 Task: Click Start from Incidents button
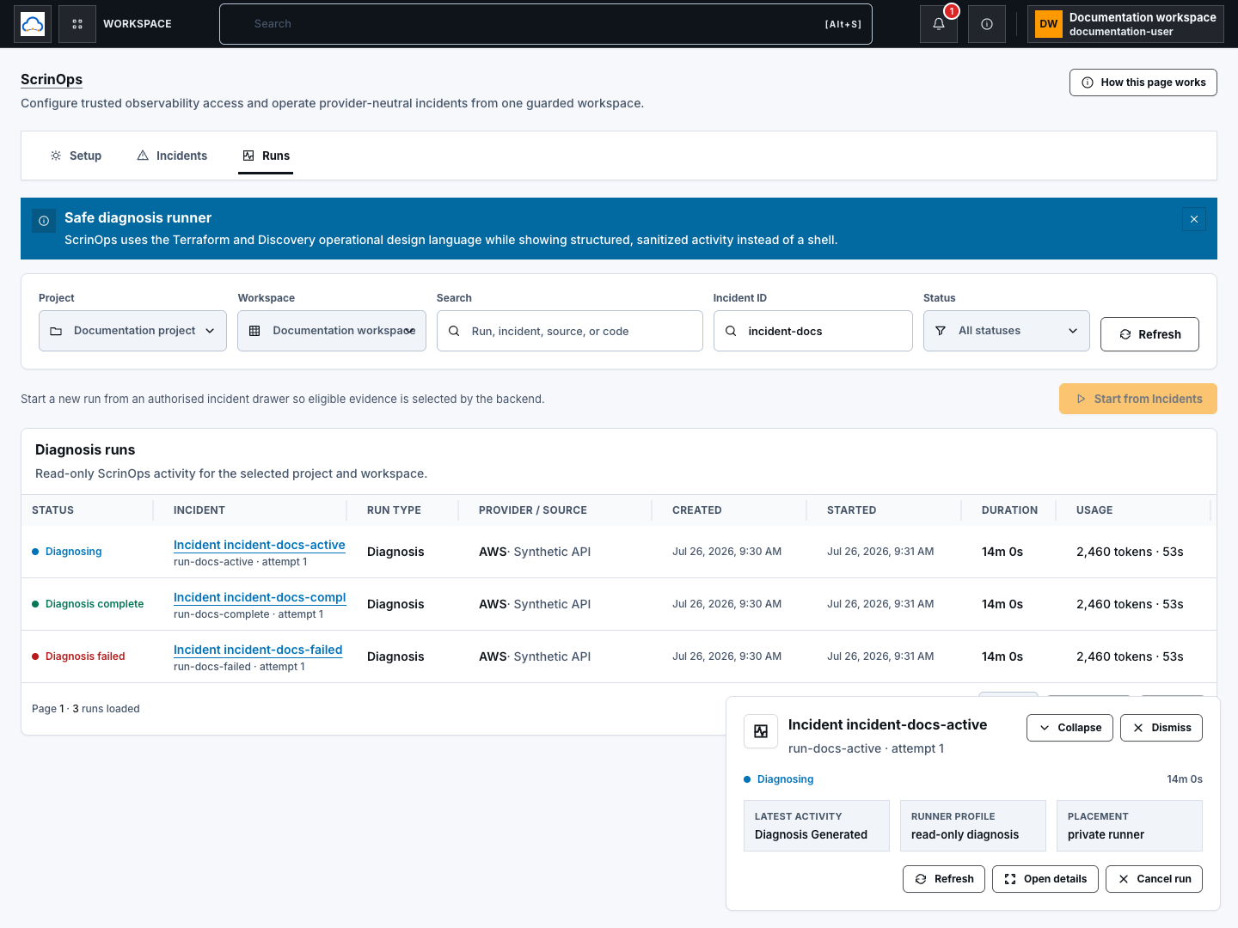[1138, 399]
